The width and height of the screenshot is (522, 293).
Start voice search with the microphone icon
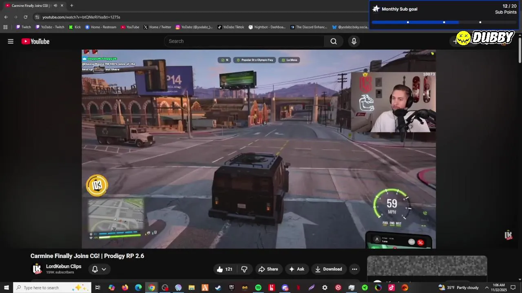[x=354, y=41]
